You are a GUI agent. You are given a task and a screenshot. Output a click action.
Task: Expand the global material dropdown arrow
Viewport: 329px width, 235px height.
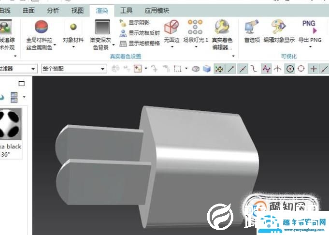[55, 45]
